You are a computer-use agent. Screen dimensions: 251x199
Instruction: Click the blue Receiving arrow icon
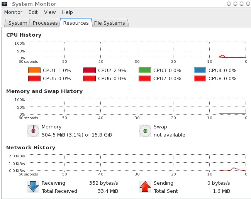(33, 187)
